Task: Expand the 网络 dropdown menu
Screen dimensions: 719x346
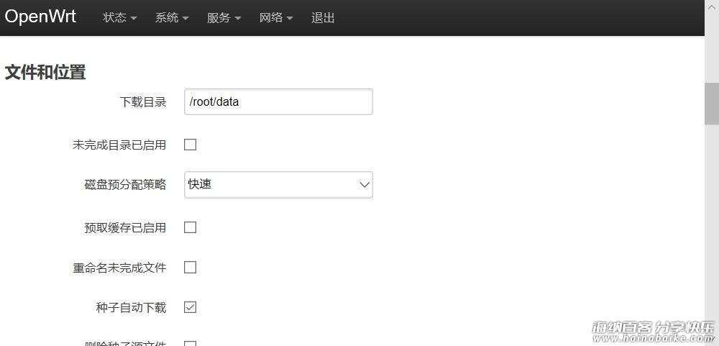Action: [275, 18]
